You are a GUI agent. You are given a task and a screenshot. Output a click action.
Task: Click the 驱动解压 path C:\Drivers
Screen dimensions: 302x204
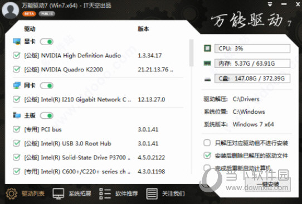tap(246, 99)
